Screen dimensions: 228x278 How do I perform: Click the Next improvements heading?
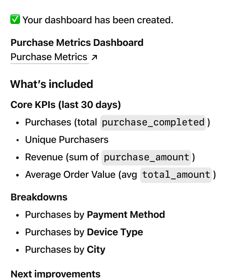coord(56,273)
